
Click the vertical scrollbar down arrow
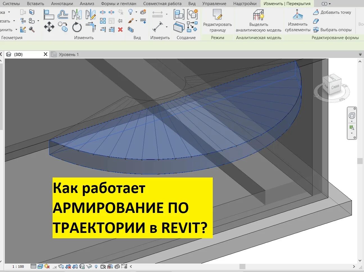[x=360, y=260]
